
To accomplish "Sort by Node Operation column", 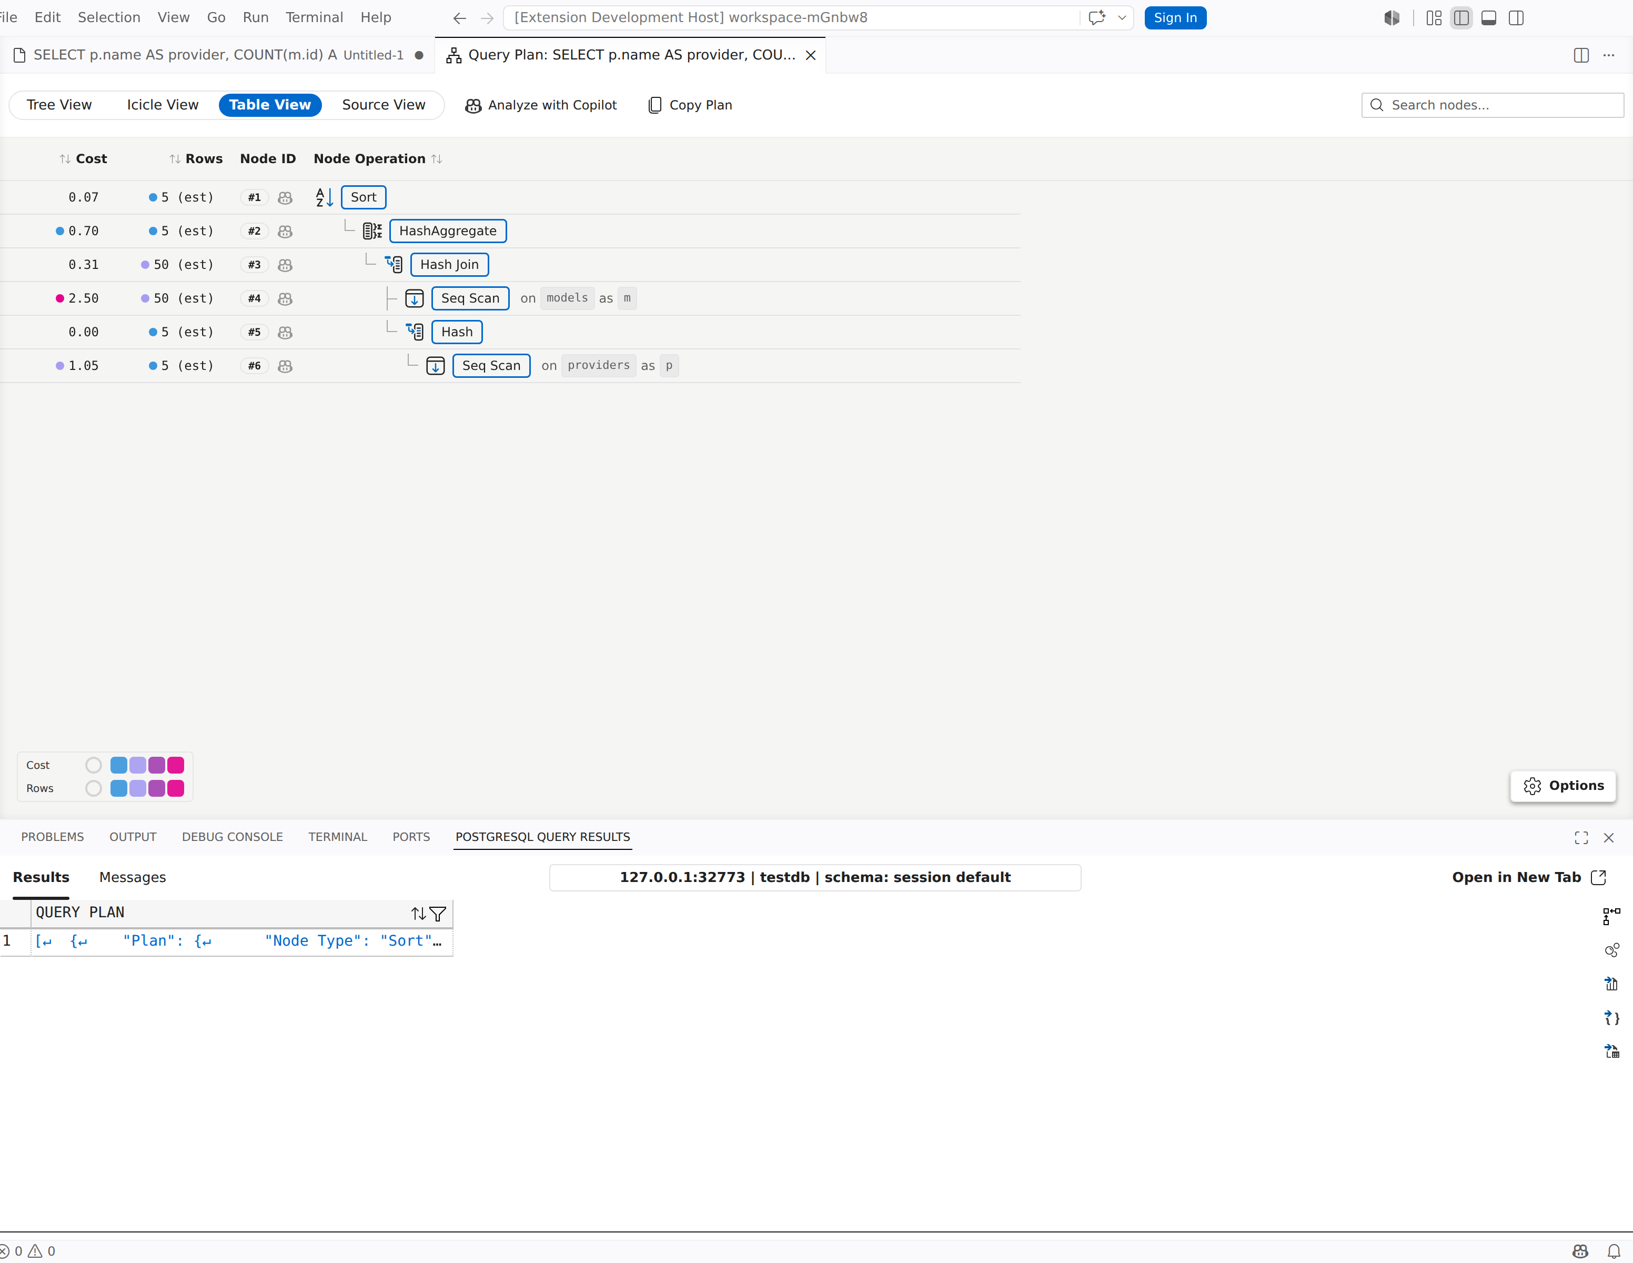I will (x=378, y=158).
